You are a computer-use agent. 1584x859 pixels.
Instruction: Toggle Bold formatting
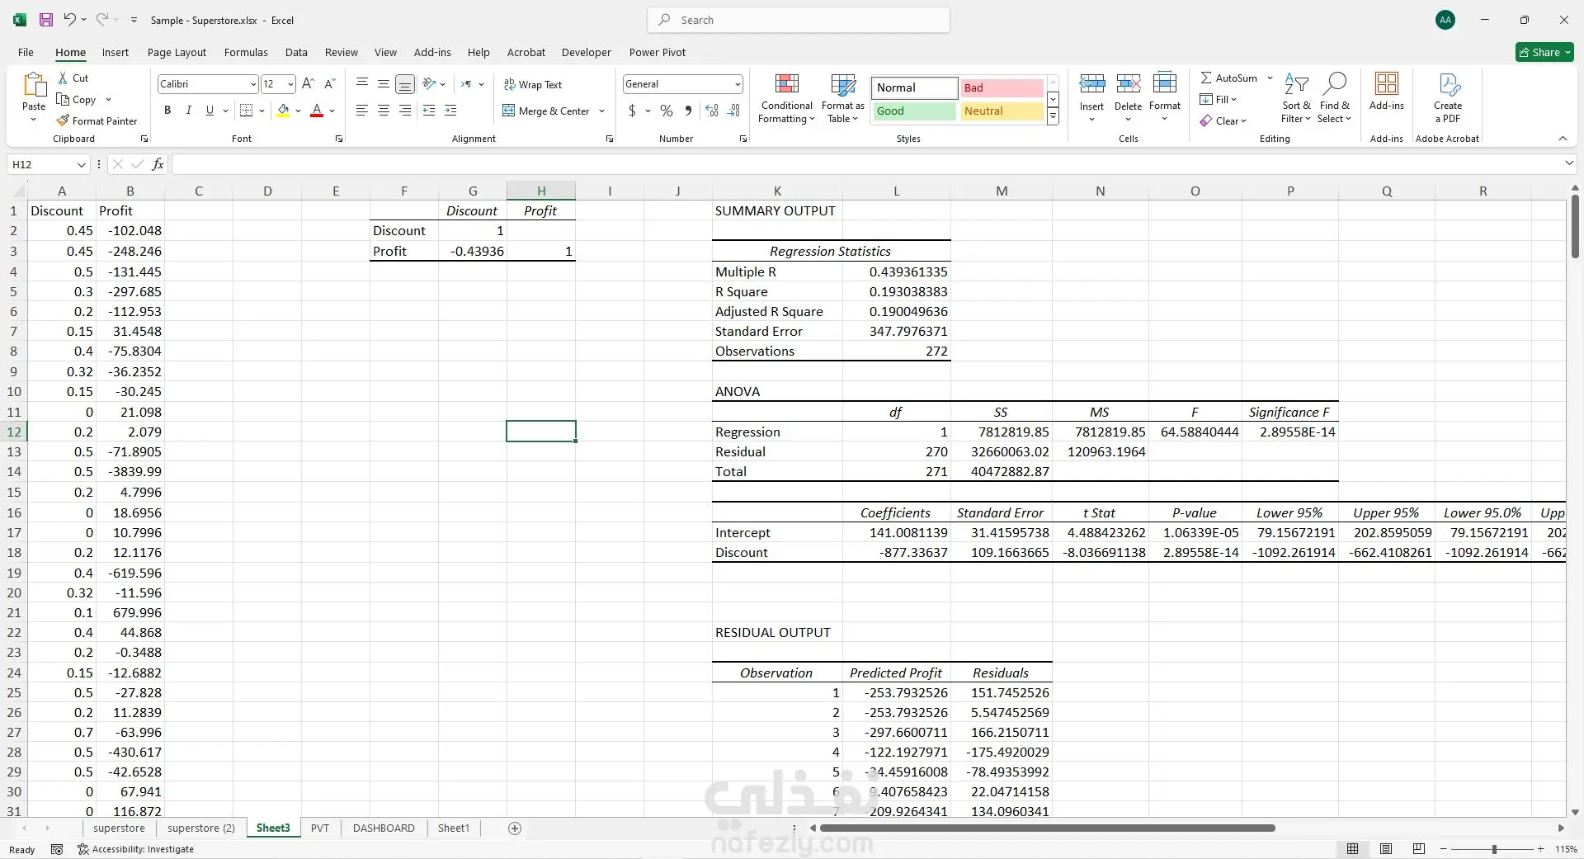pyautogui.click(x=167, y=110)
